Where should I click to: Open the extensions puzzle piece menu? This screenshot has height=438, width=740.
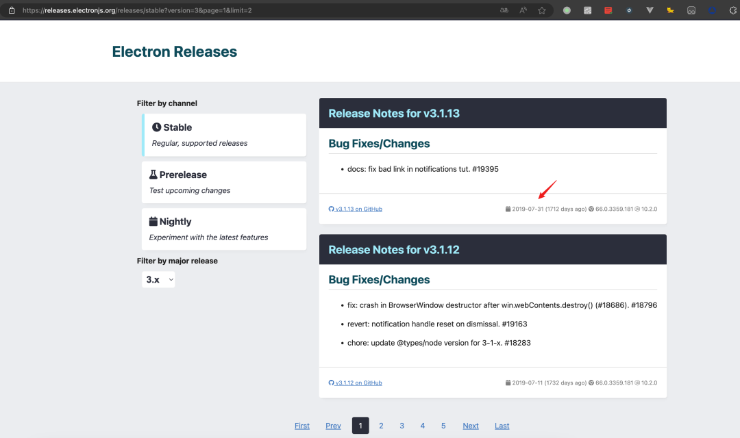coord(733,10)
